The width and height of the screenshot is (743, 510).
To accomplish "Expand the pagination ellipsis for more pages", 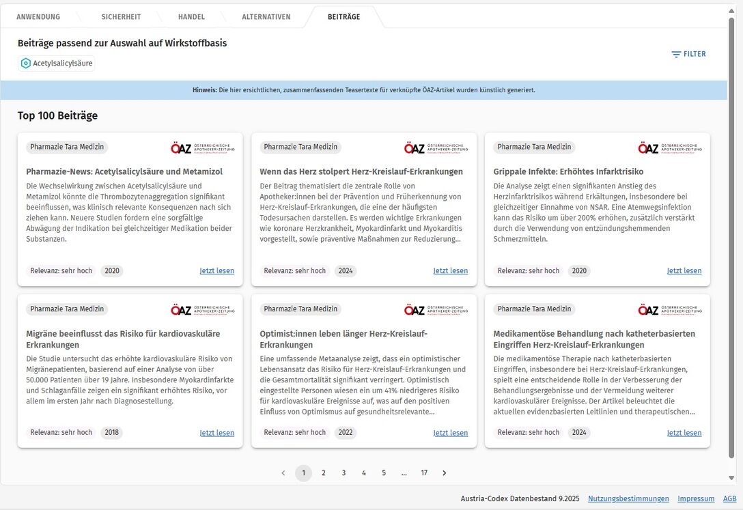I will click(x=404, y=473).
